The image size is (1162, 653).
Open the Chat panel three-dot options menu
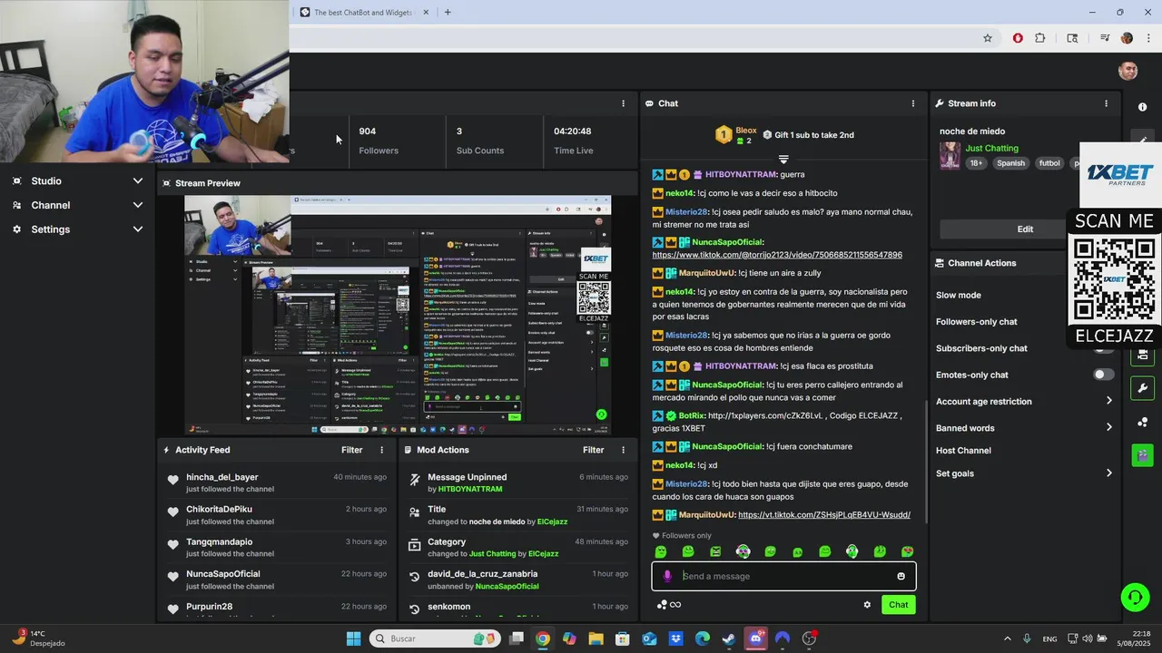(913, 103)
